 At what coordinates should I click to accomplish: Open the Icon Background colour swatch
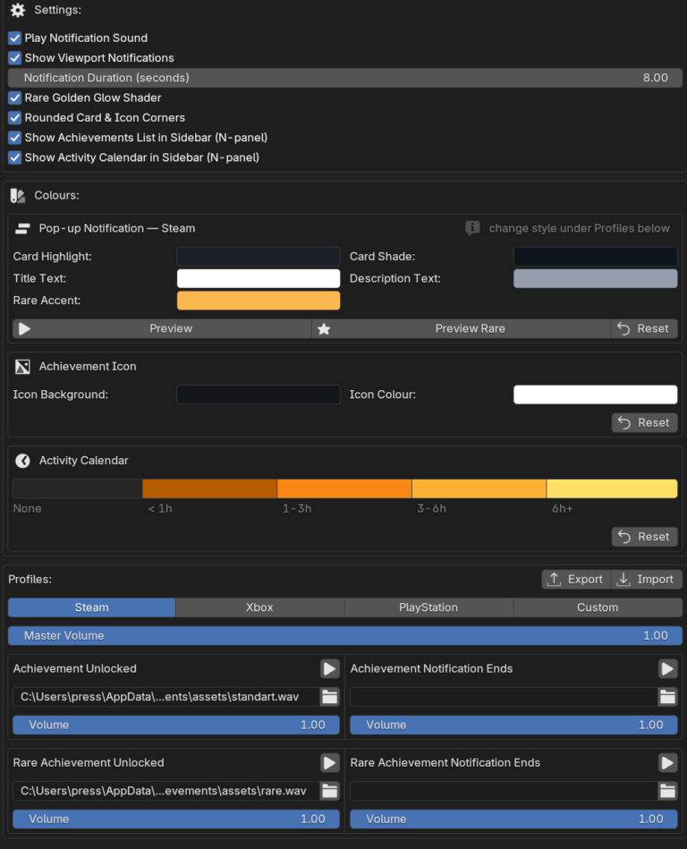tap(259, 395)
